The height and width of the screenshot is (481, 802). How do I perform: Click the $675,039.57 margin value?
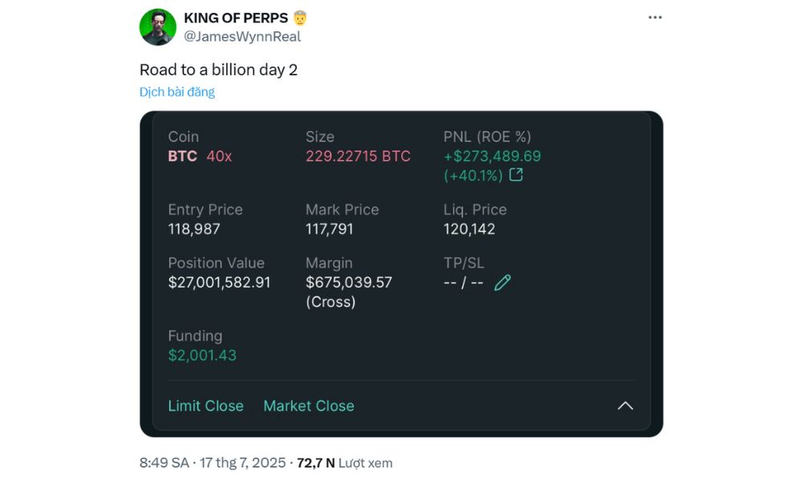[349, 282]
